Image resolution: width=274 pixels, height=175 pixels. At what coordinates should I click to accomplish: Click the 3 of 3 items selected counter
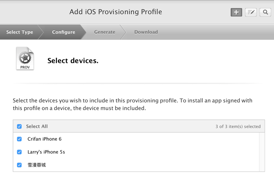238,127
